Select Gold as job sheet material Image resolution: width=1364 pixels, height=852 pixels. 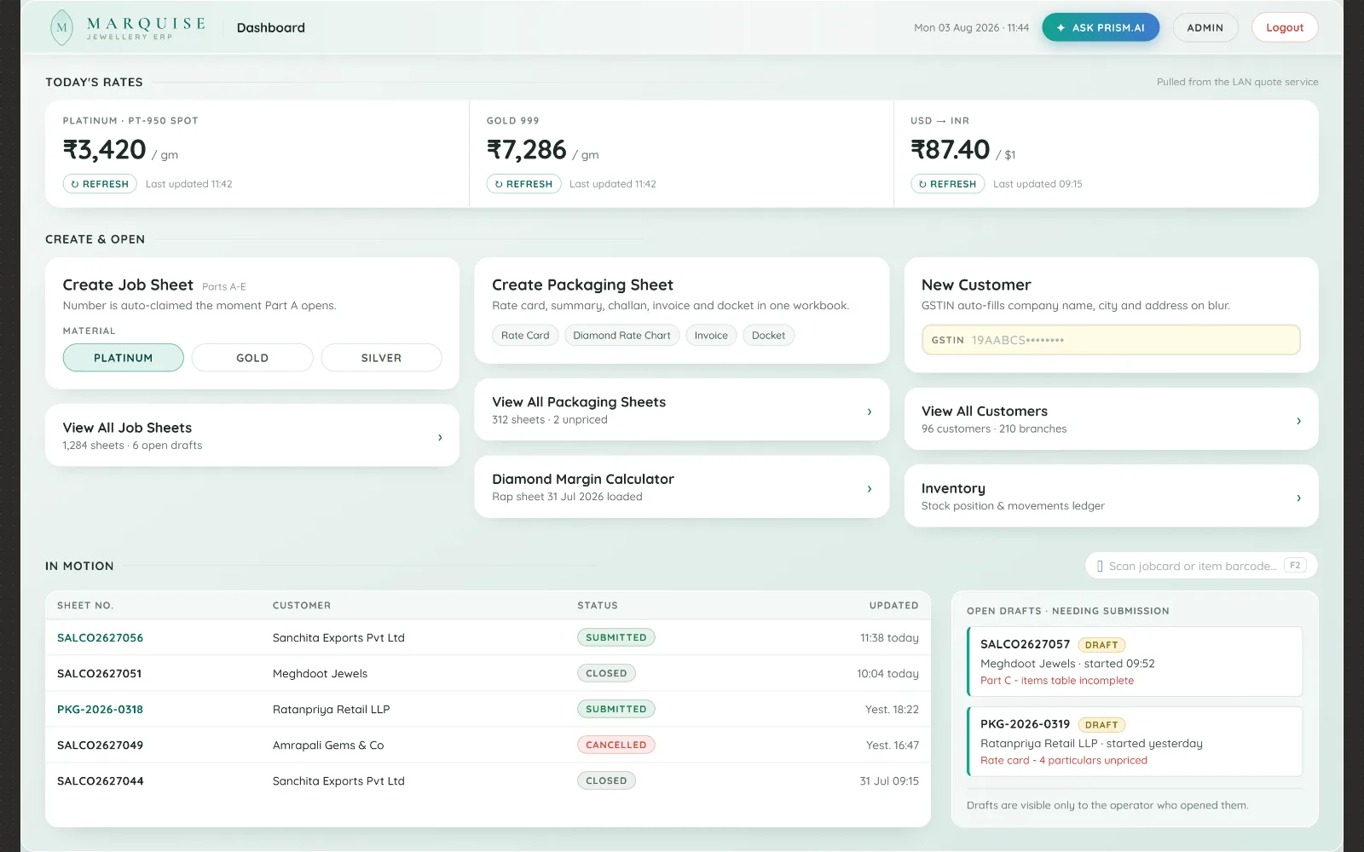coord(252,358)
